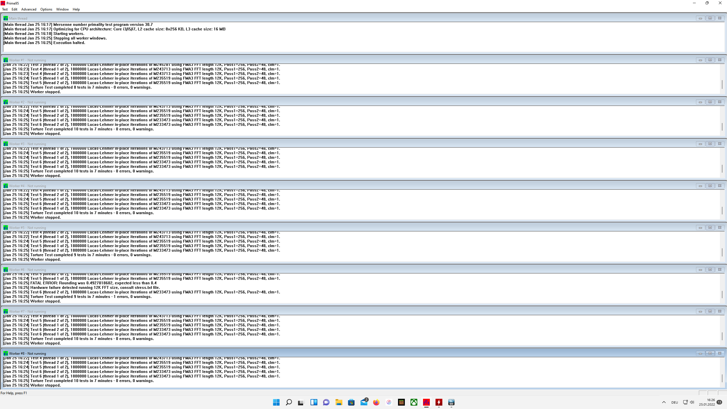Click the Worker #4 vertical scrollbar thumb
727x409 pixels.
[x=722, y=210]
